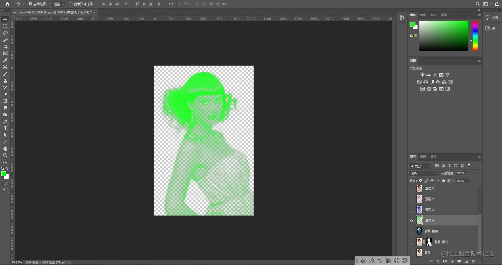Switch to the 图案 patterns tab
Screen dimensions: 502x265
click(444, 15)
